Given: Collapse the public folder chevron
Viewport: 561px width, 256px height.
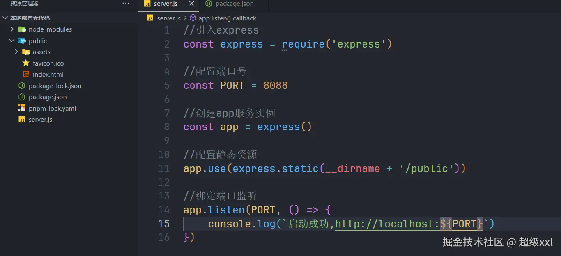Looking at the screenshot, I should (x=12, y=41).
